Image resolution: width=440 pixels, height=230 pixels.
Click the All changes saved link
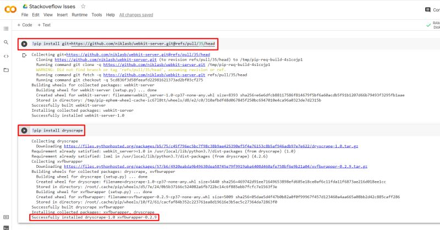[x=136, y=15]
